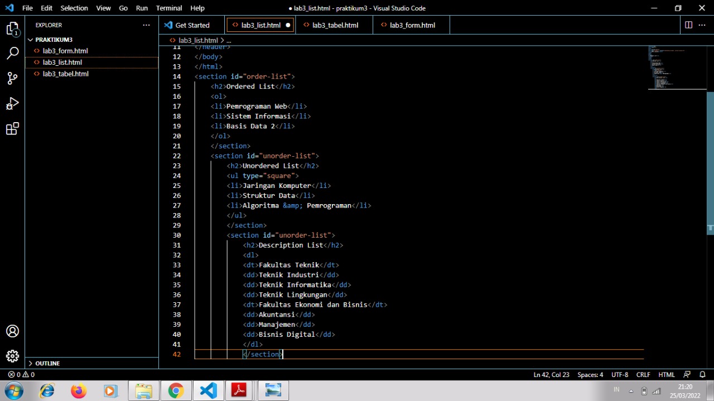Click the Accounts icon above settings
The height and width of the screenshot is (401, 714).
click(x=12, y=331)
